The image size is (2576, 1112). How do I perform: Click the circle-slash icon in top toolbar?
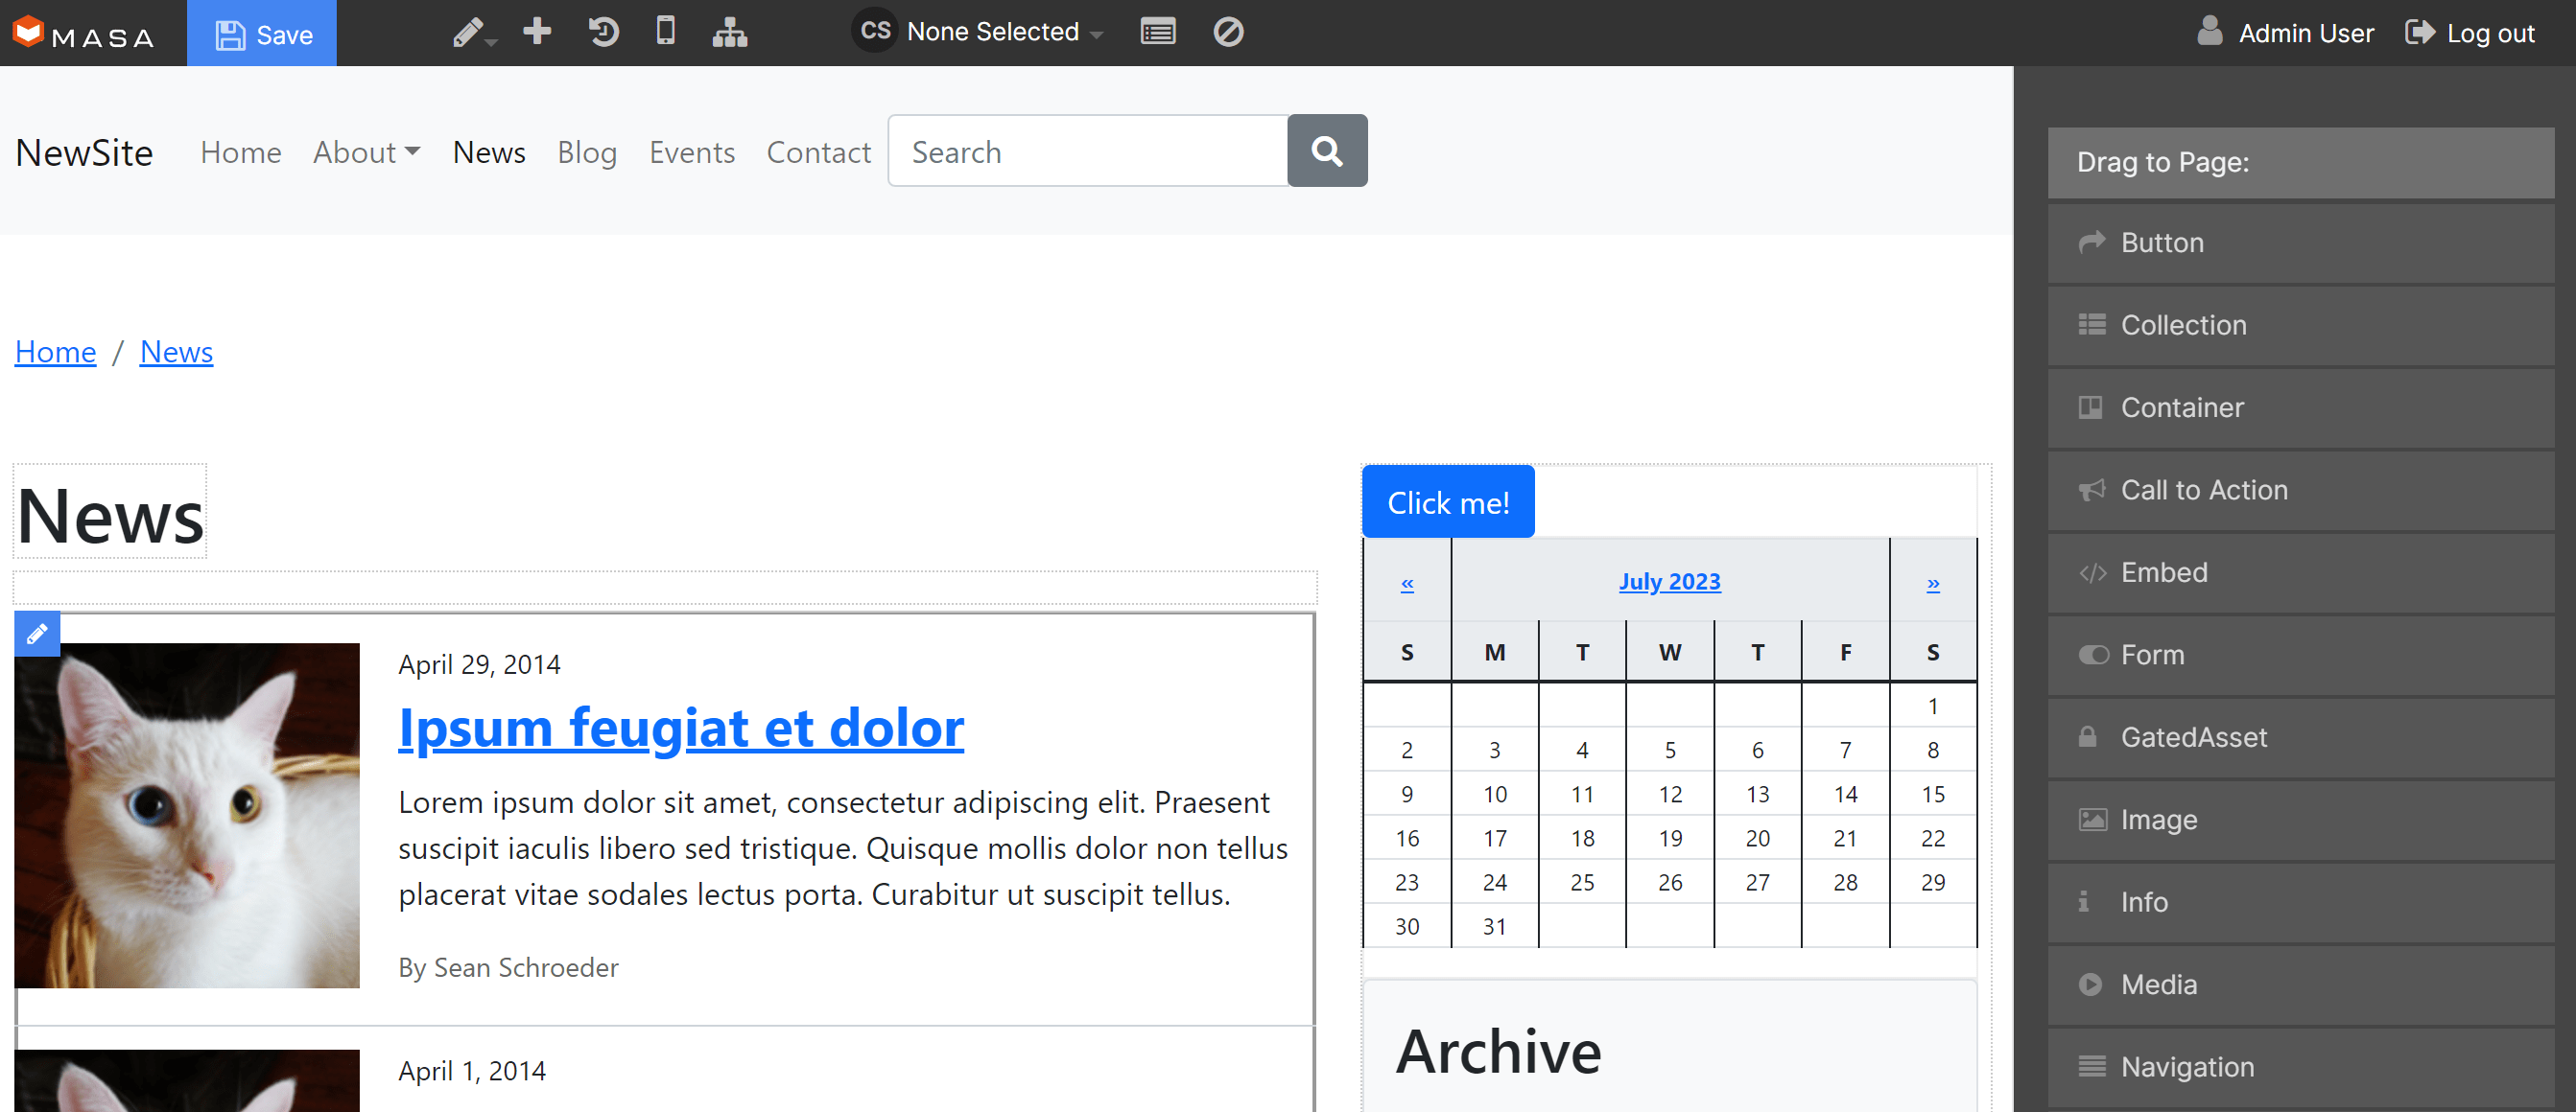(1227, 32)
